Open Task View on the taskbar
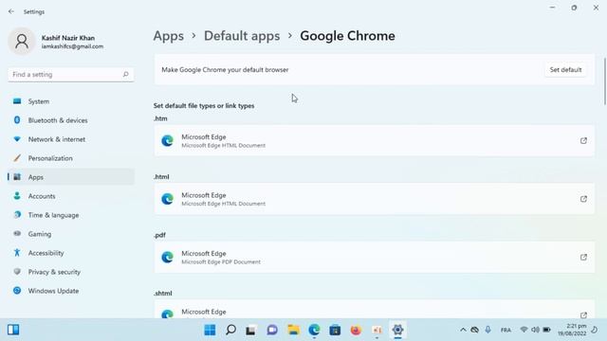Image resolution: width=607 pixels, height=341 pixels. pos(251,330)
